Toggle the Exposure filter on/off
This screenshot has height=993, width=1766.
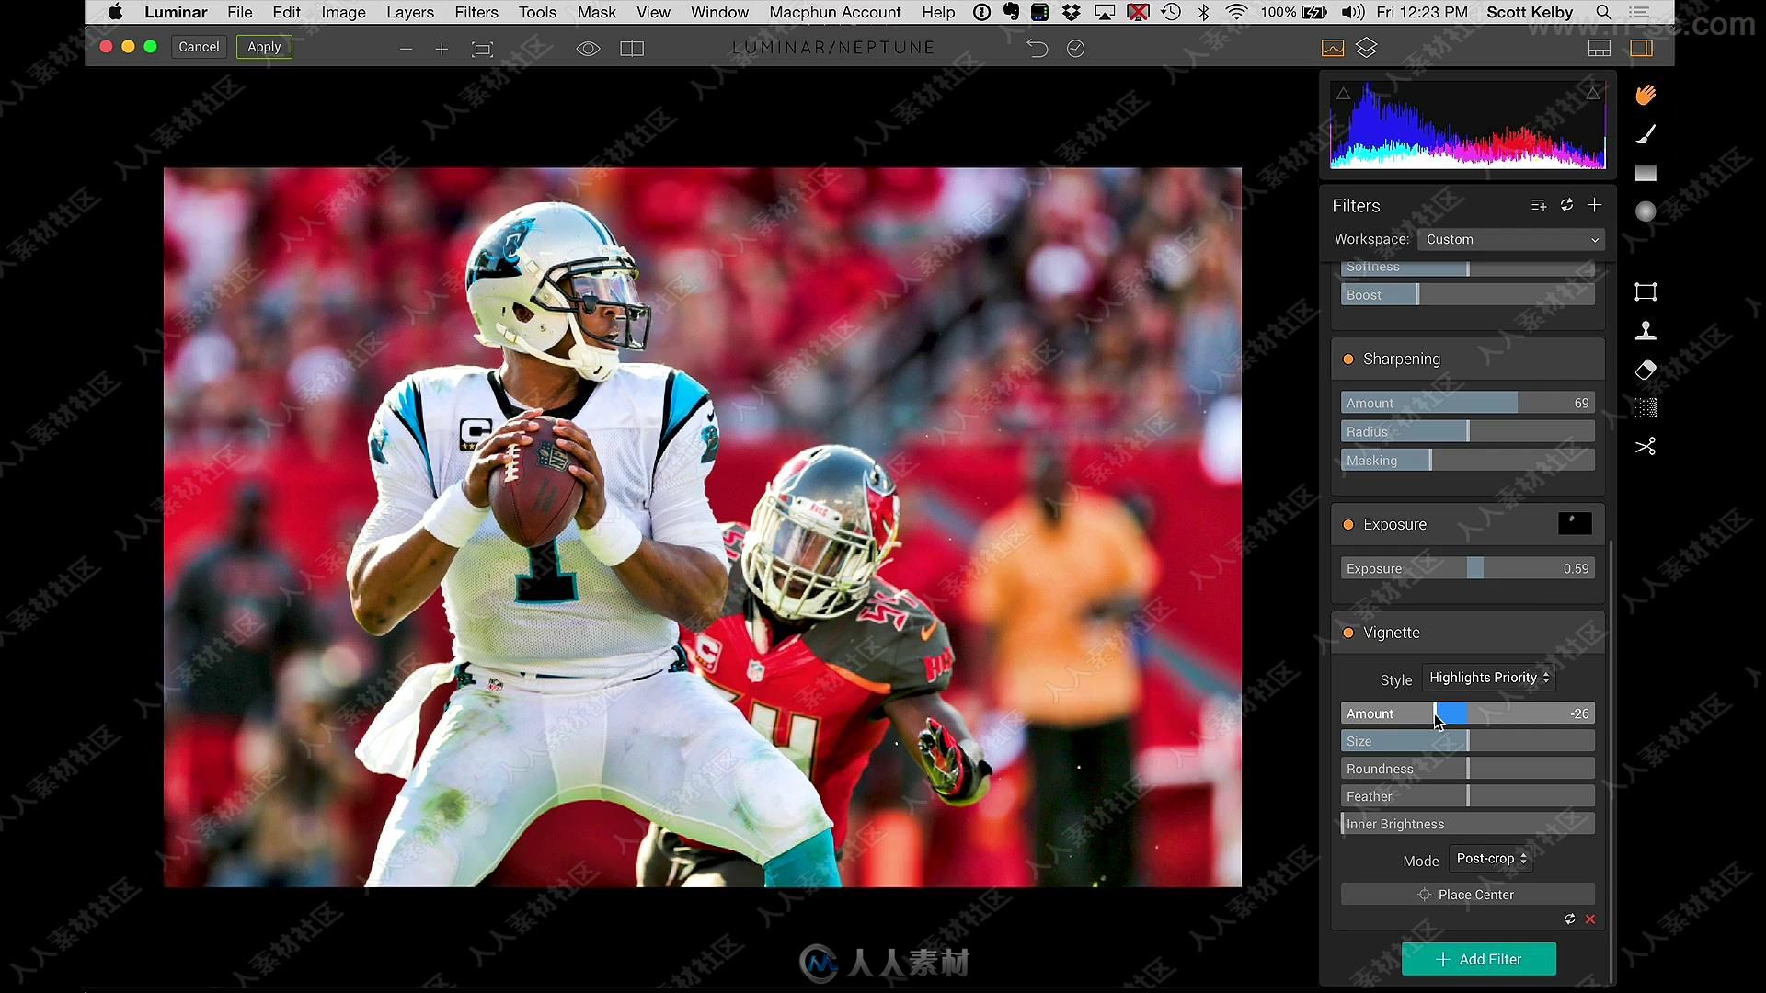pos(1347,524)
